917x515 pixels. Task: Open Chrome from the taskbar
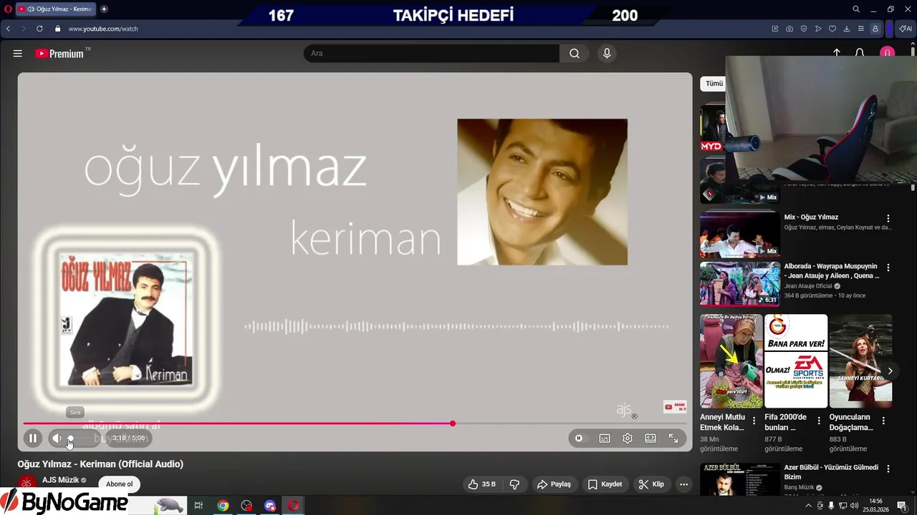[x=224, y=506]
